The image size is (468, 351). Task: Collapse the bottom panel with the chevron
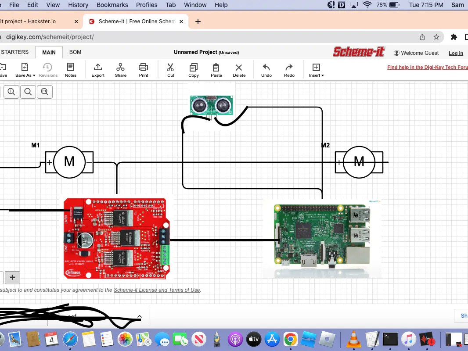(x=140, y=316)
